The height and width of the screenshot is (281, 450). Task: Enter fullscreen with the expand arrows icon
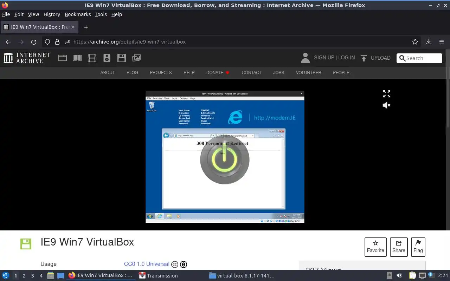tap(386, 94)
